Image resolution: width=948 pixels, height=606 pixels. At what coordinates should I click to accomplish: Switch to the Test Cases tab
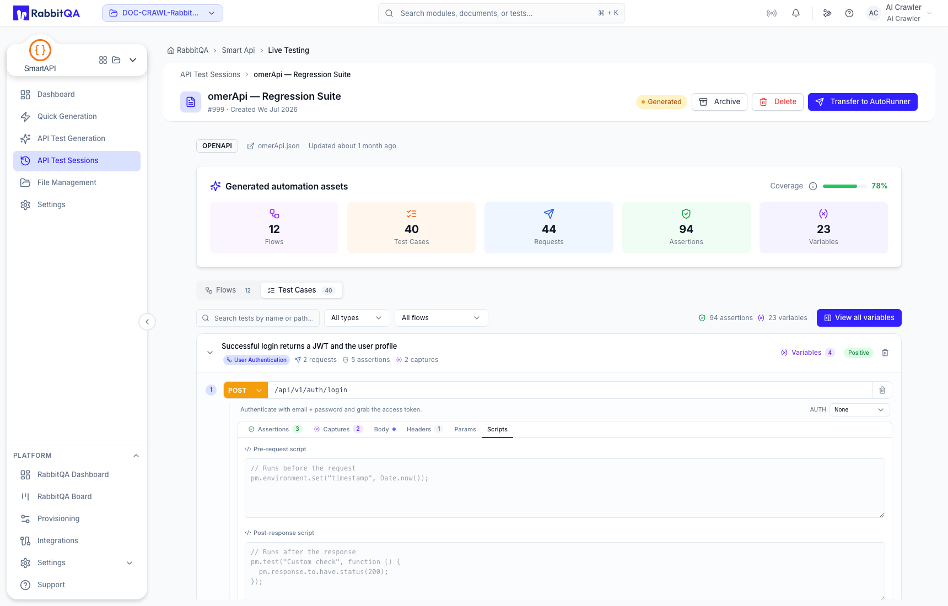point(301,290)
